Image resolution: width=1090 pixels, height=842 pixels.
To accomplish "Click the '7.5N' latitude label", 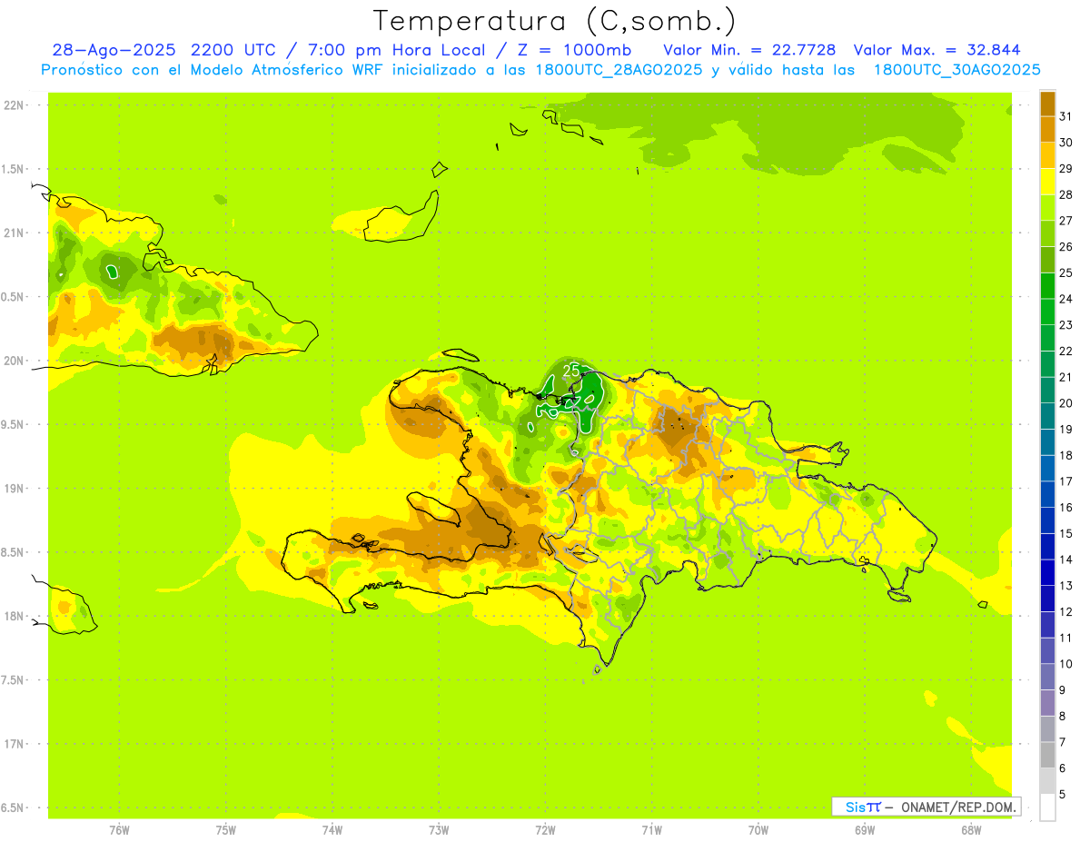I will (x=14, y=680).
